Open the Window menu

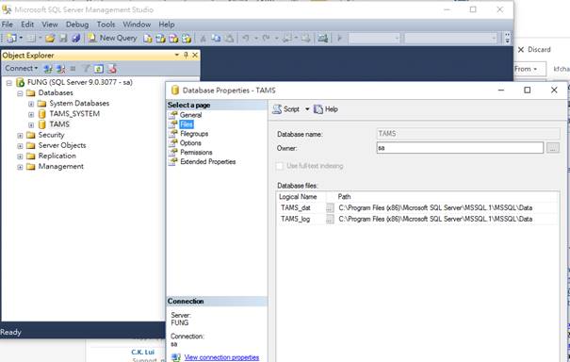[137, 25]
